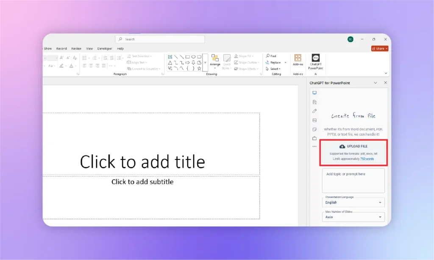Image resolution: width=434 pixels, height=260 pixels.
Task: Open the Select dropdown in Editing
Action: (273, 69)
